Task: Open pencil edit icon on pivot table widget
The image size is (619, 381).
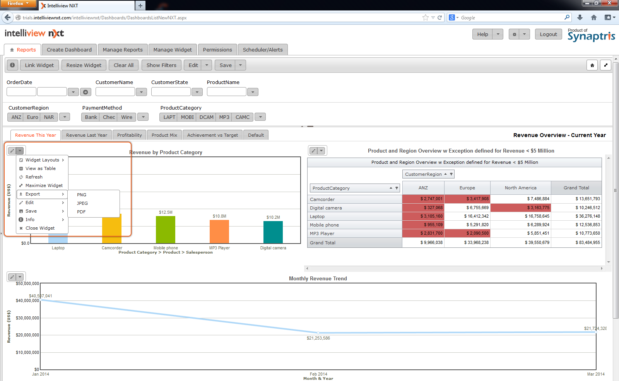Action: (x=313, y=151)
